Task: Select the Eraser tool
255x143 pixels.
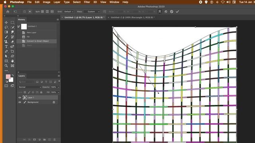Action: point(12,42)
